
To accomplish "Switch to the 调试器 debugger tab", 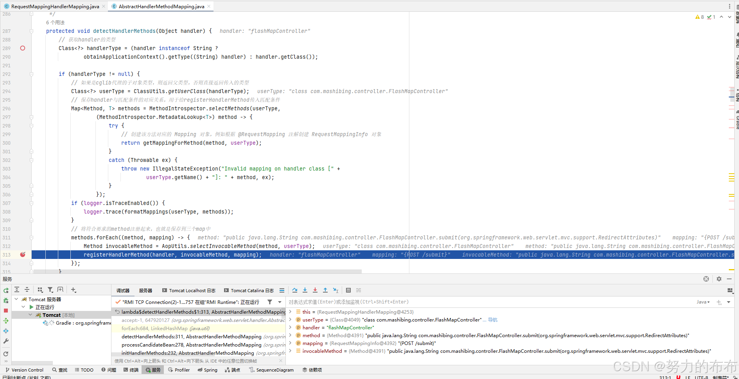I will pos(123,291).
